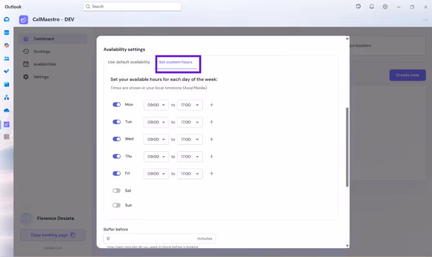Add another time slot for Mon
432x257 pixels.
tap(212, 105)
